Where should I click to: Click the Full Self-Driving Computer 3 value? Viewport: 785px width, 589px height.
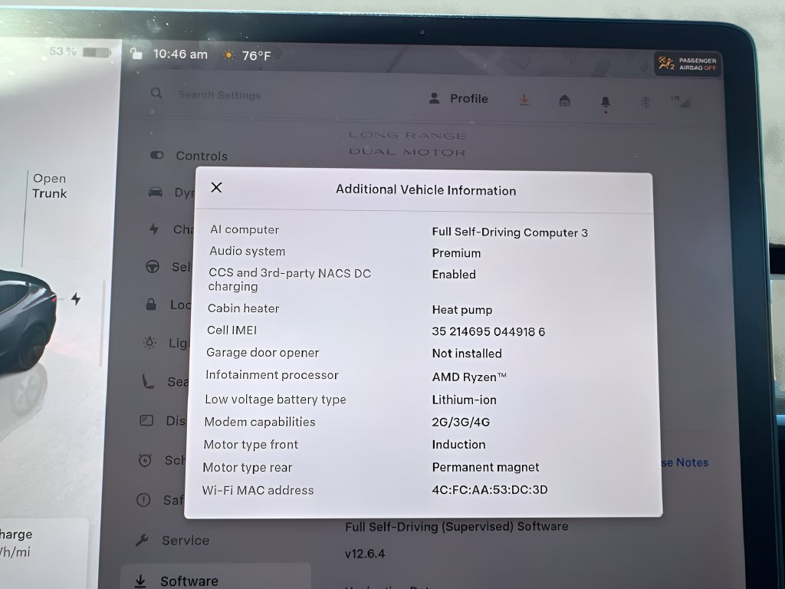click(510, 232)
